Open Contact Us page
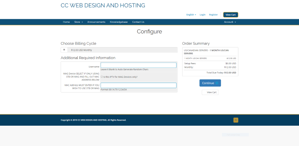The image size is (299, 146). tap(138, 22)
